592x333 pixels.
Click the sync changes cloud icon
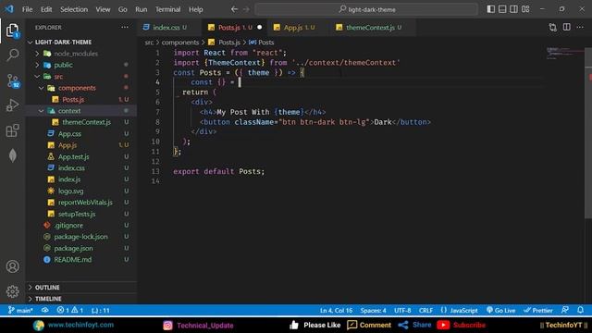[45, 311]
